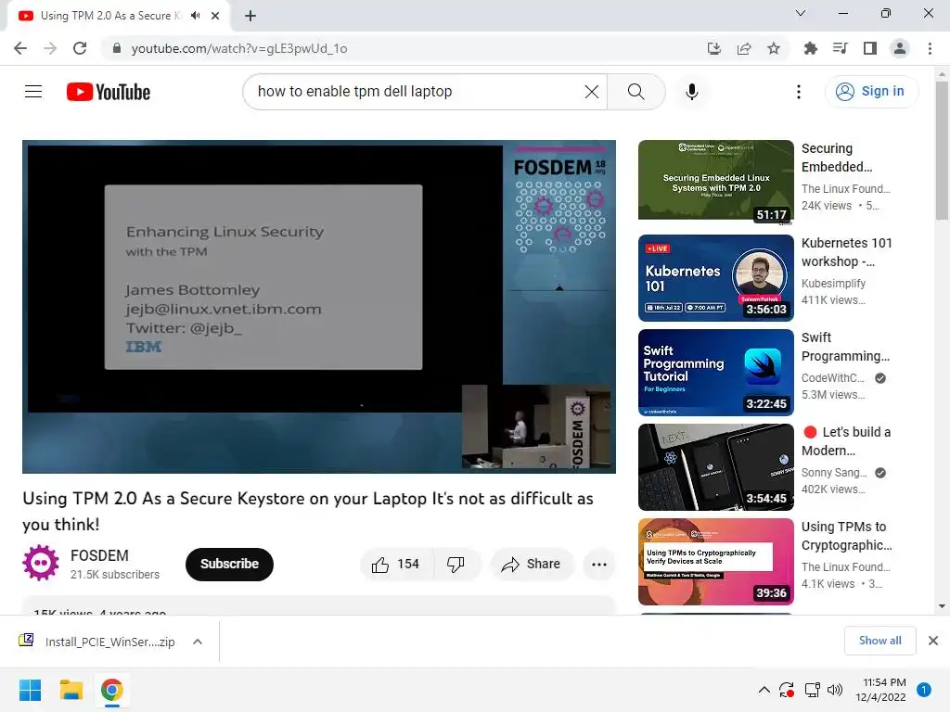Click Using TPMs to Cryptographic... title
This screenshot has width=950, height=712.
[846, 536]
